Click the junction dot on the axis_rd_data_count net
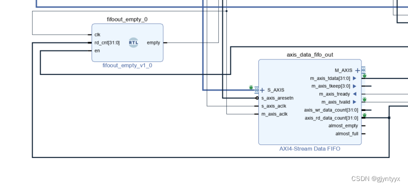The height and width of the screenshot is (187, 408). coord(389,118)
